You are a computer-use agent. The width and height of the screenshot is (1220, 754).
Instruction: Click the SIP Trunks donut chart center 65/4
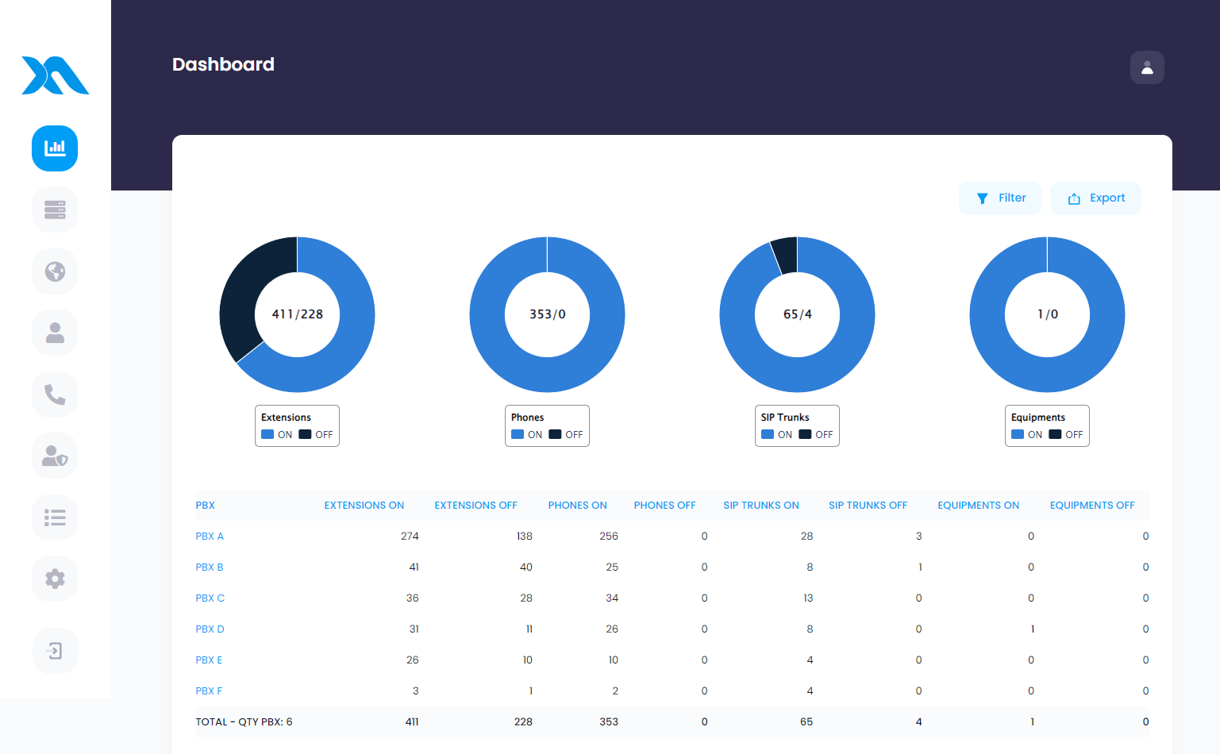pyautogui.click(x=798, y=314)
